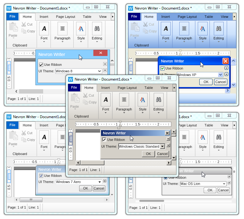This screenshot has height=219, width=244.
Task: Click Cancel in Windows Classic dialog
Action: pos(162,154)
